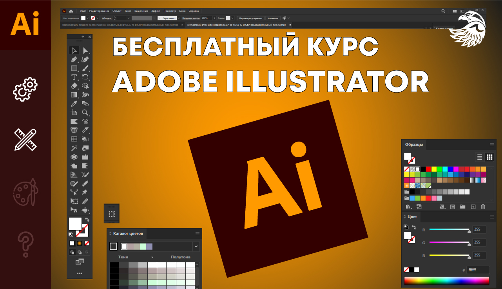Set Gradient mode below toolbox swatches
Viewport: 502px width, 289px height.
click(x=80, y=243)
